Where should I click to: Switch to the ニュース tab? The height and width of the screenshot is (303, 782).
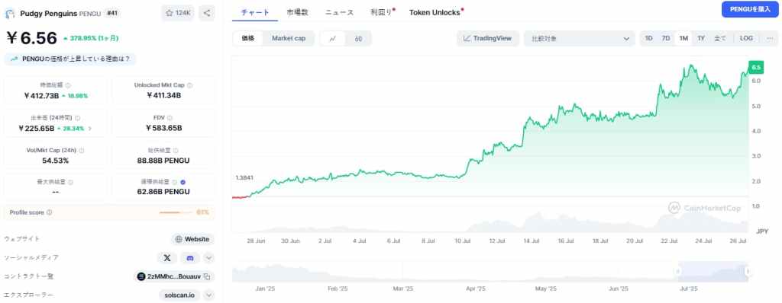click(x=340, y=12)
